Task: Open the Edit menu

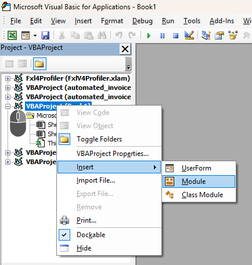Action: (36, 21)
